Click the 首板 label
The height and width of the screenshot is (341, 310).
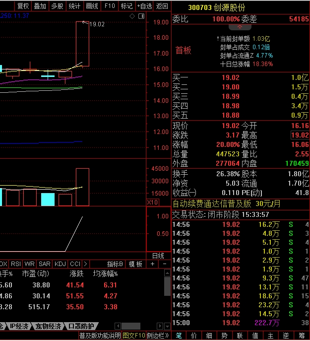pyautogui.click(x=183, y=51)
